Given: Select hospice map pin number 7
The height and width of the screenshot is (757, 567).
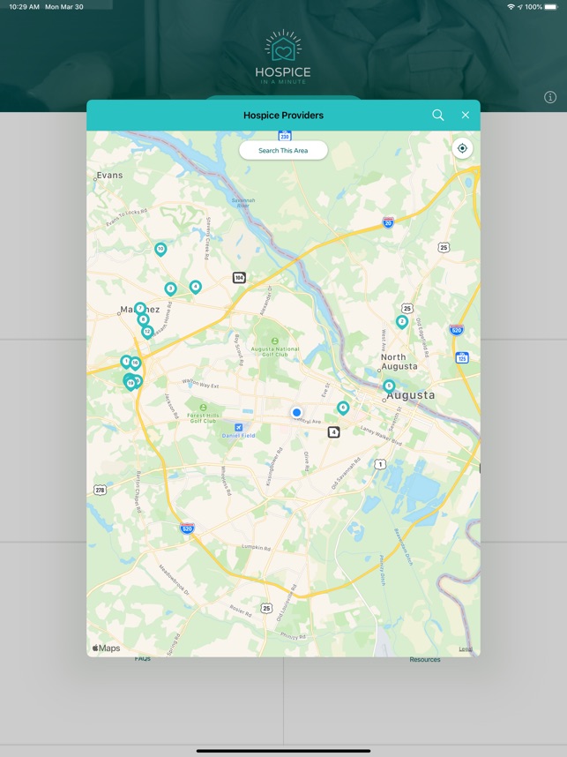Looking at the screenshot, I should pyautogui.click(x=140, y=309).
